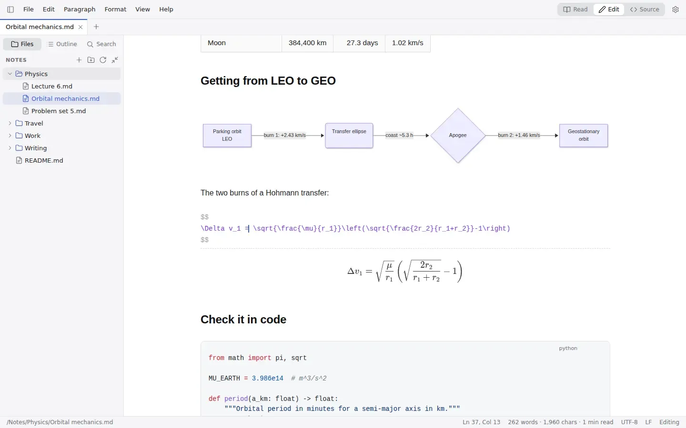Viewport: 686px width, 428px height.
Task: Open a new tab with plus button
Action: 96,27
